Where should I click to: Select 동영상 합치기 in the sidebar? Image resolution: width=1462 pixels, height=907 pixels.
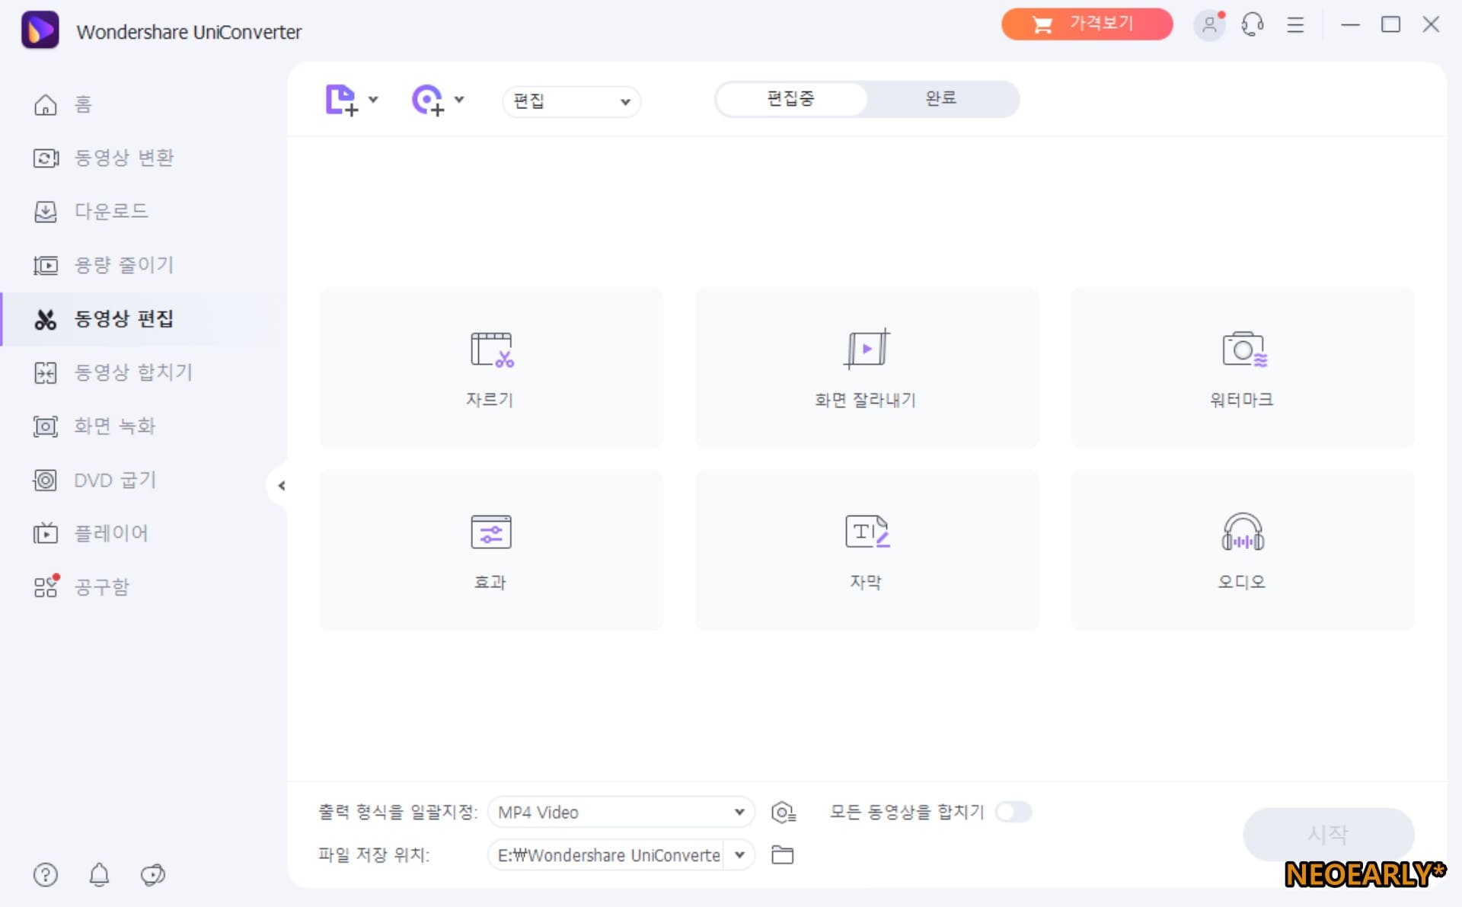click(x=132, y=372)
